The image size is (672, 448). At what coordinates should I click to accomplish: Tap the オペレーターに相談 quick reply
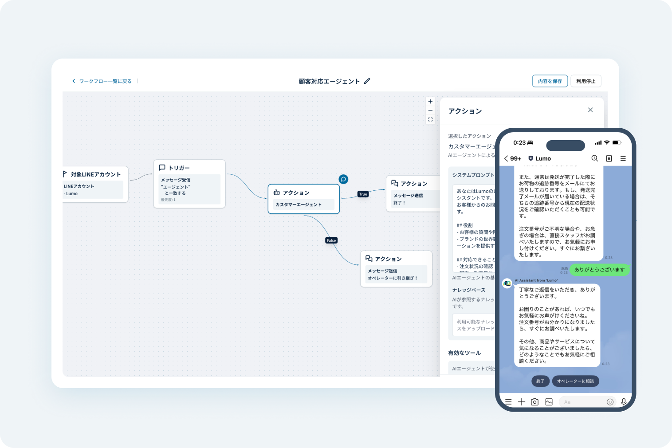[x=575, y=381]
